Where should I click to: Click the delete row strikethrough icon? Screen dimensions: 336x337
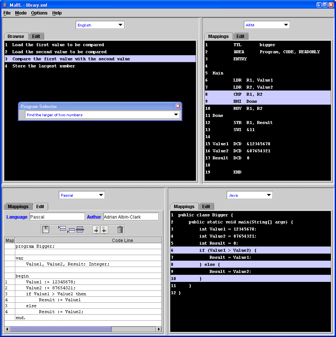(x=80, y=229)
